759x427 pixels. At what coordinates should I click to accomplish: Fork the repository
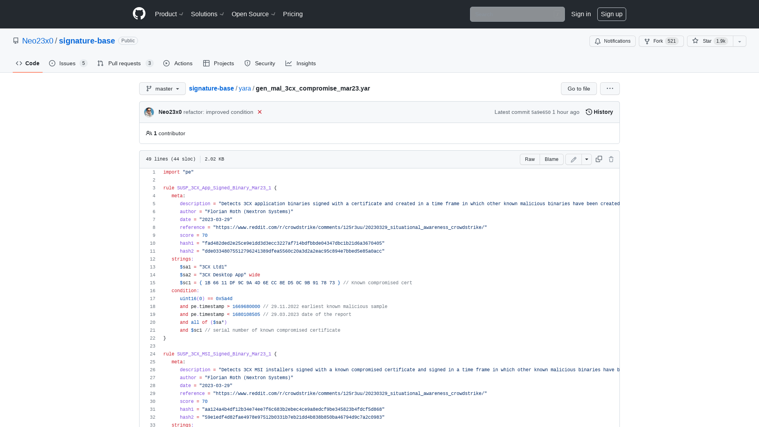click(x=661, y=41)
